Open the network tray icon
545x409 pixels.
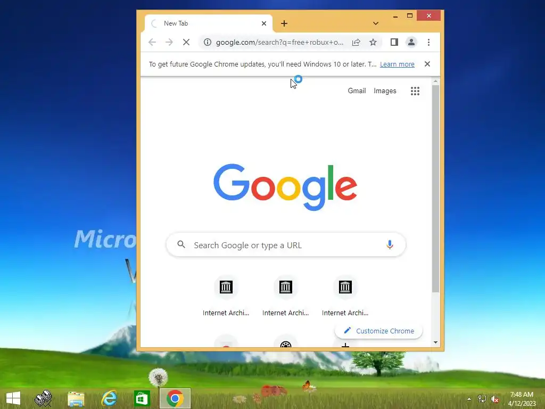click(x=482, y=399)
